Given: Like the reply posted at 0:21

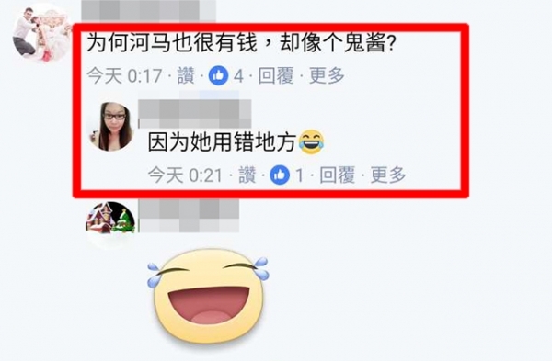Looking at the screenshot, I should [247, 175].
